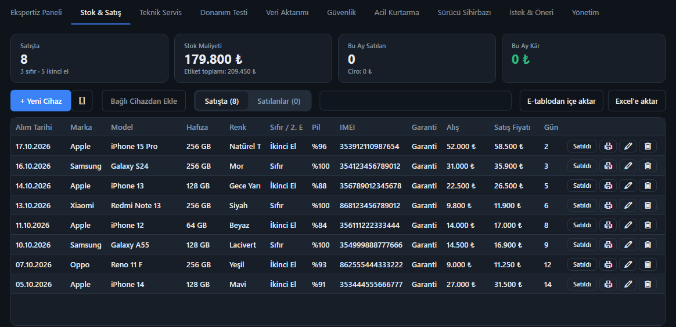Add a new device with Yeni Cihaz

(x=41, y=101)
